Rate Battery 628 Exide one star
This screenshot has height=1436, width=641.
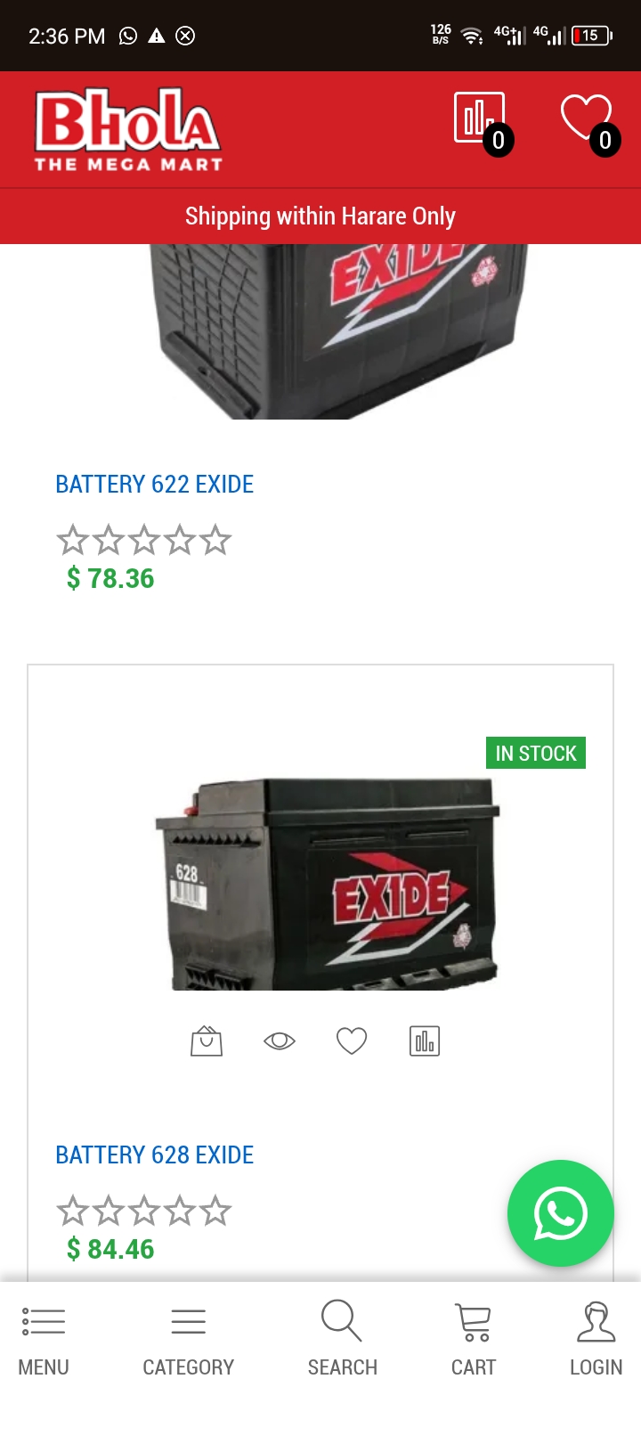72,1211
